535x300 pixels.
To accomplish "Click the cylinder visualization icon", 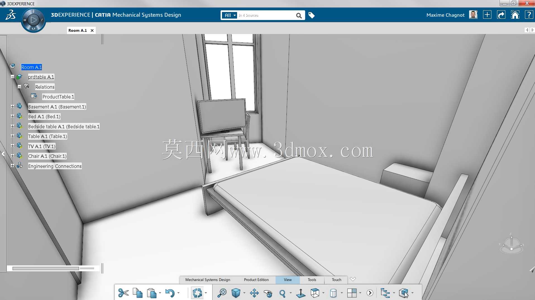I will tap(333, 293).
